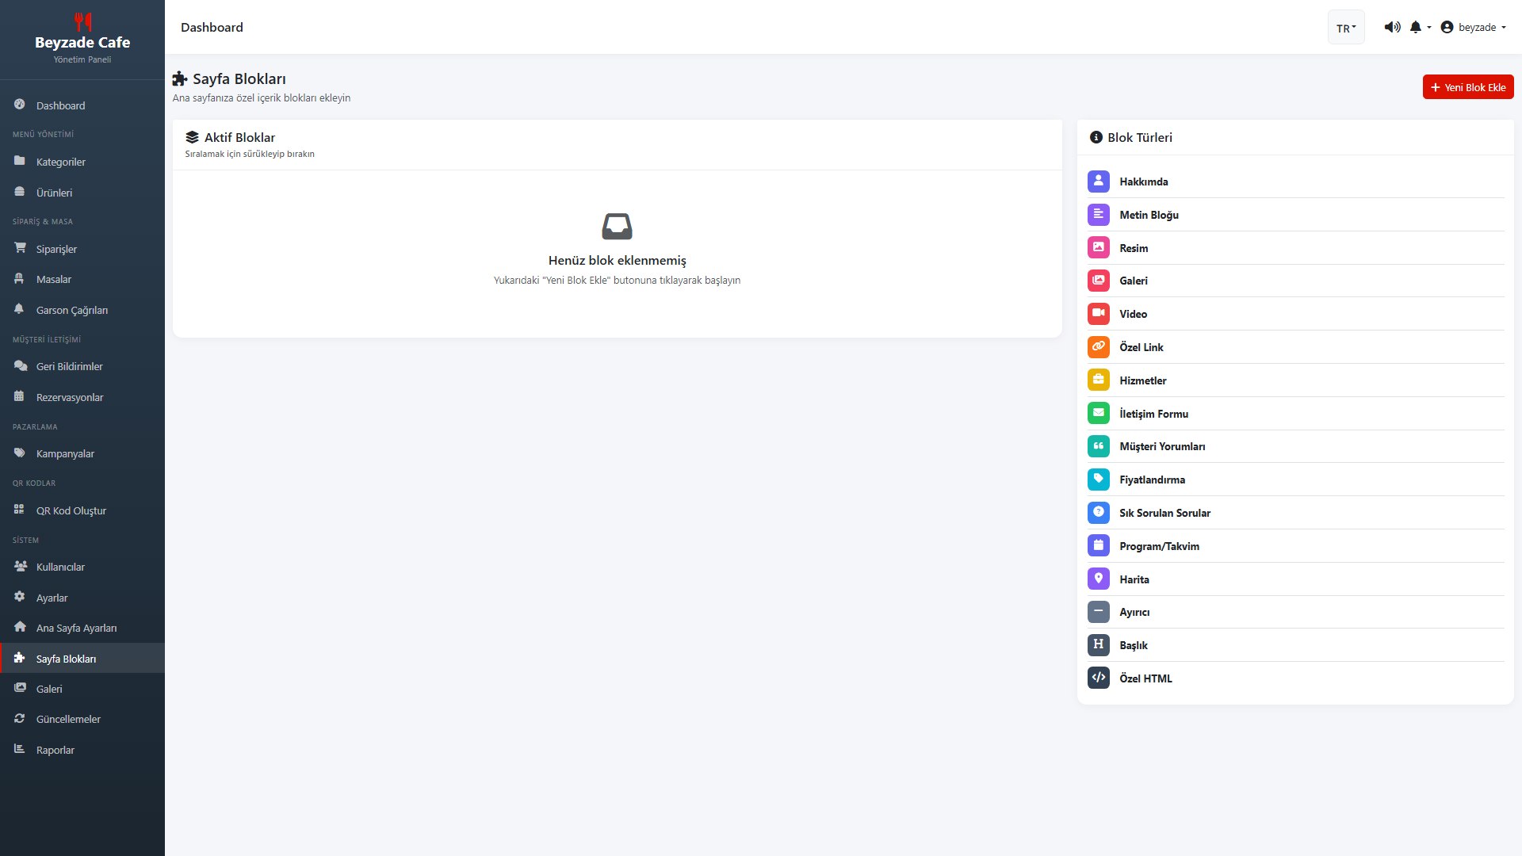The width and height of the screenshot is (1522, 856).
Task: Click the Yeni Blok Ekle button
Action: [x=1467, y=87]
